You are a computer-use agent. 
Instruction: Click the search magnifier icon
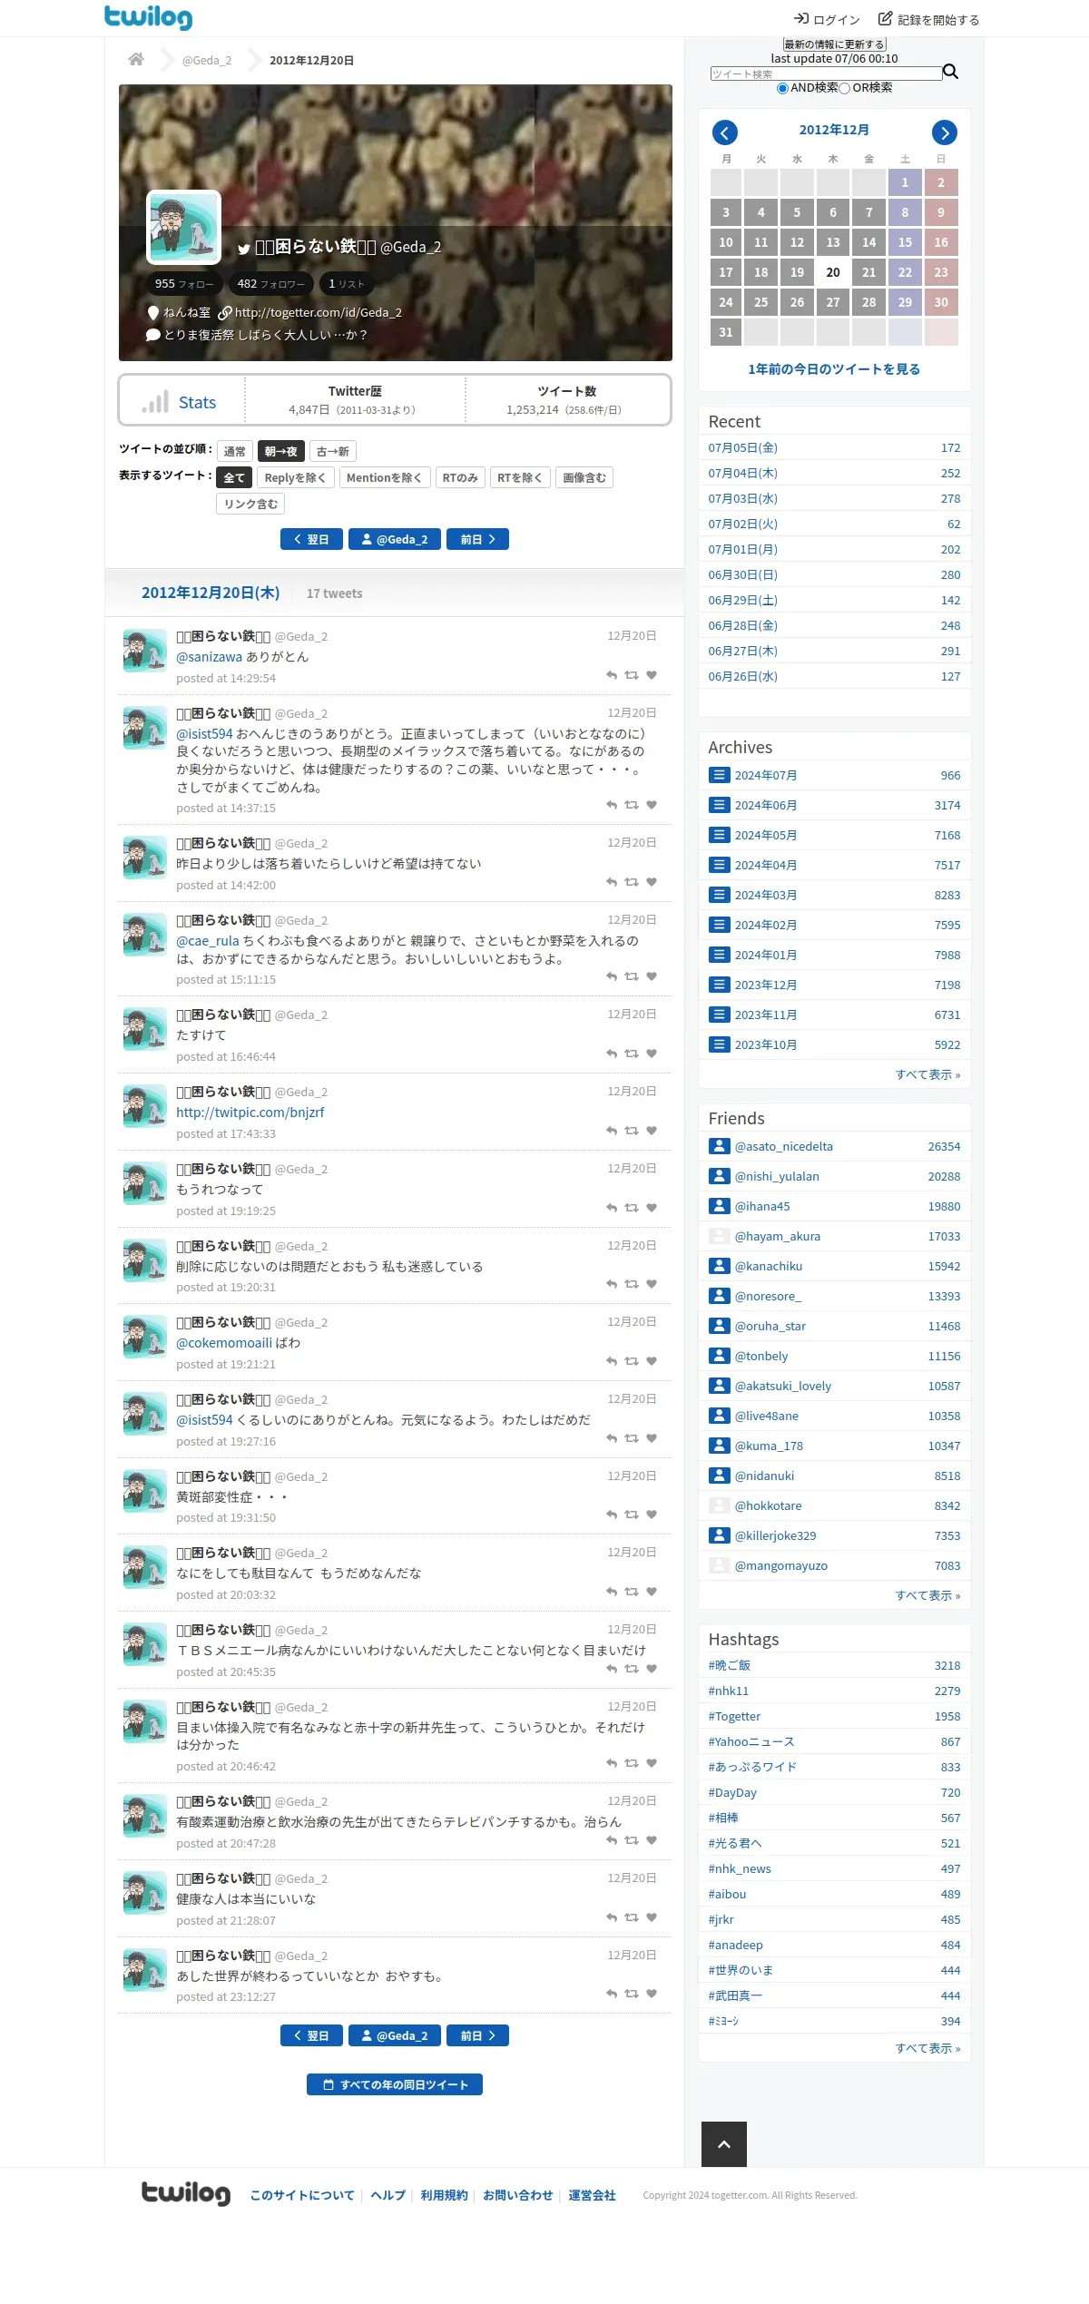pyautogui.click(x=950, y=72)
